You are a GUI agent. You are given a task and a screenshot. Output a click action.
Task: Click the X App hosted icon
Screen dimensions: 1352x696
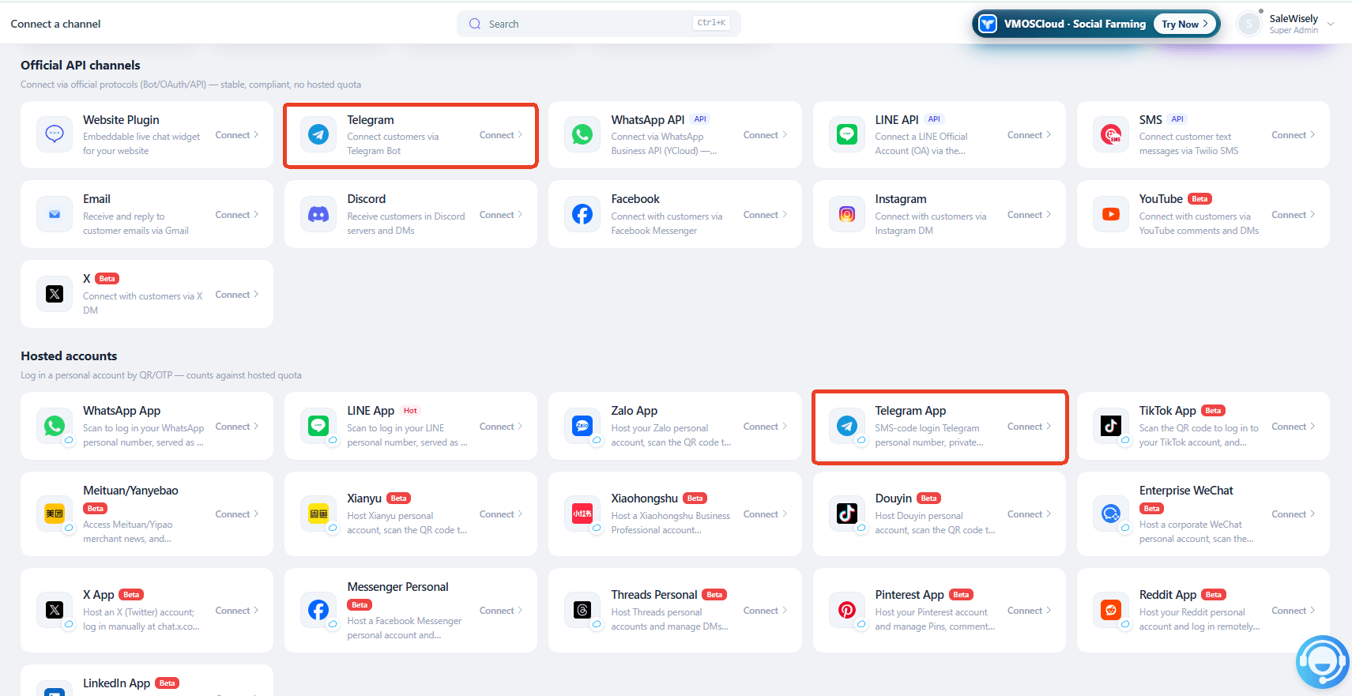coord(55,610)
